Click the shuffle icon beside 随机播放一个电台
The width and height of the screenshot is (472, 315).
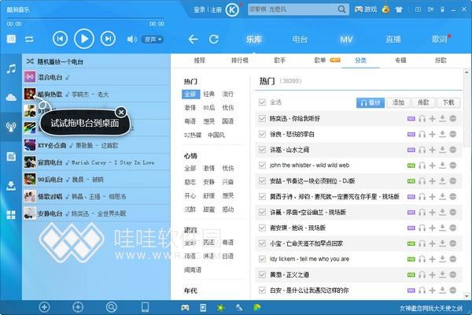pyautogui.click(x=30, y=61)
